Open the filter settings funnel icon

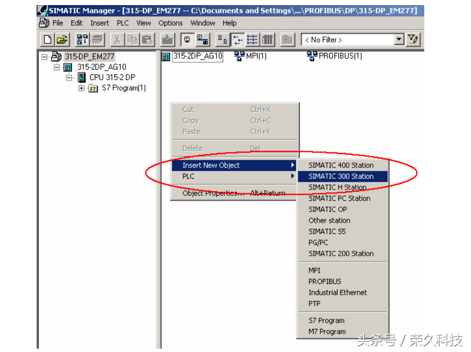click(413, 39)
